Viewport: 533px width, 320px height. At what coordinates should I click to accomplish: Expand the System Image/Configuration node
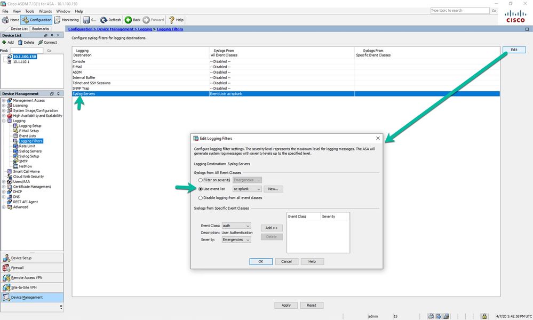(4, 111)
